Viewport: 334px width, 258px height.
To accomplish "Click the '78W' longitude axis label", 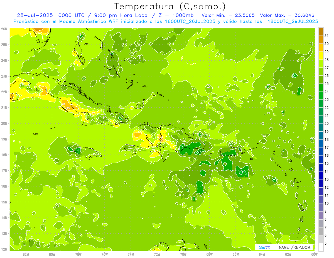I will [78, 254].
